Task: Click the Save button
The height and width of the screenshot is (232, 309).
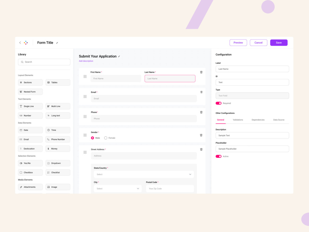Action: pyautogui.click(x=279, y=43)
